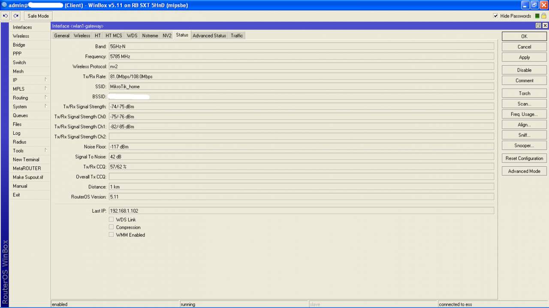The height and width of the screenshot is (308, 549).
Task: Open the Files menu
Action: pyautogui.click(x=30, y=124)
